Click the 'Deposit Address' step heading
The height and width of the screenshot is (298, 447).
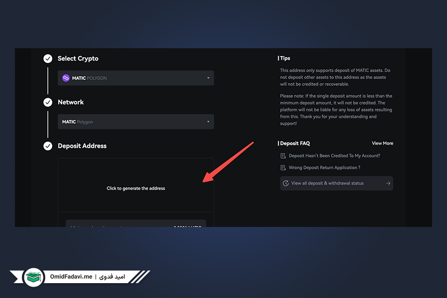(82, 146)
